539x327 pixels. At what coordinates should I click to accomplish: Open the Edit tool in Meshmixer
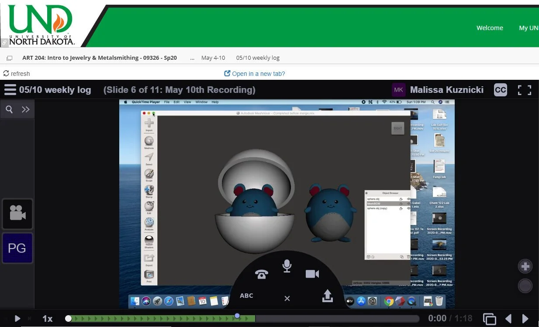(149, 208)
